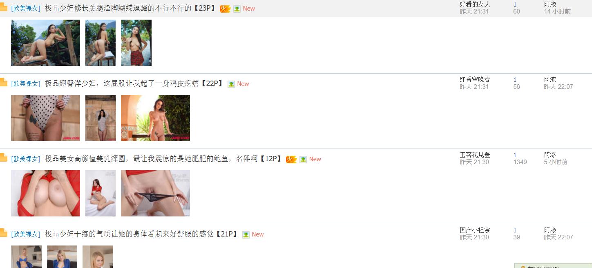Viewport: 592px width, 268px height.
Task: Click the folder icon of the 21P thread
Action: tap(3, 233)
